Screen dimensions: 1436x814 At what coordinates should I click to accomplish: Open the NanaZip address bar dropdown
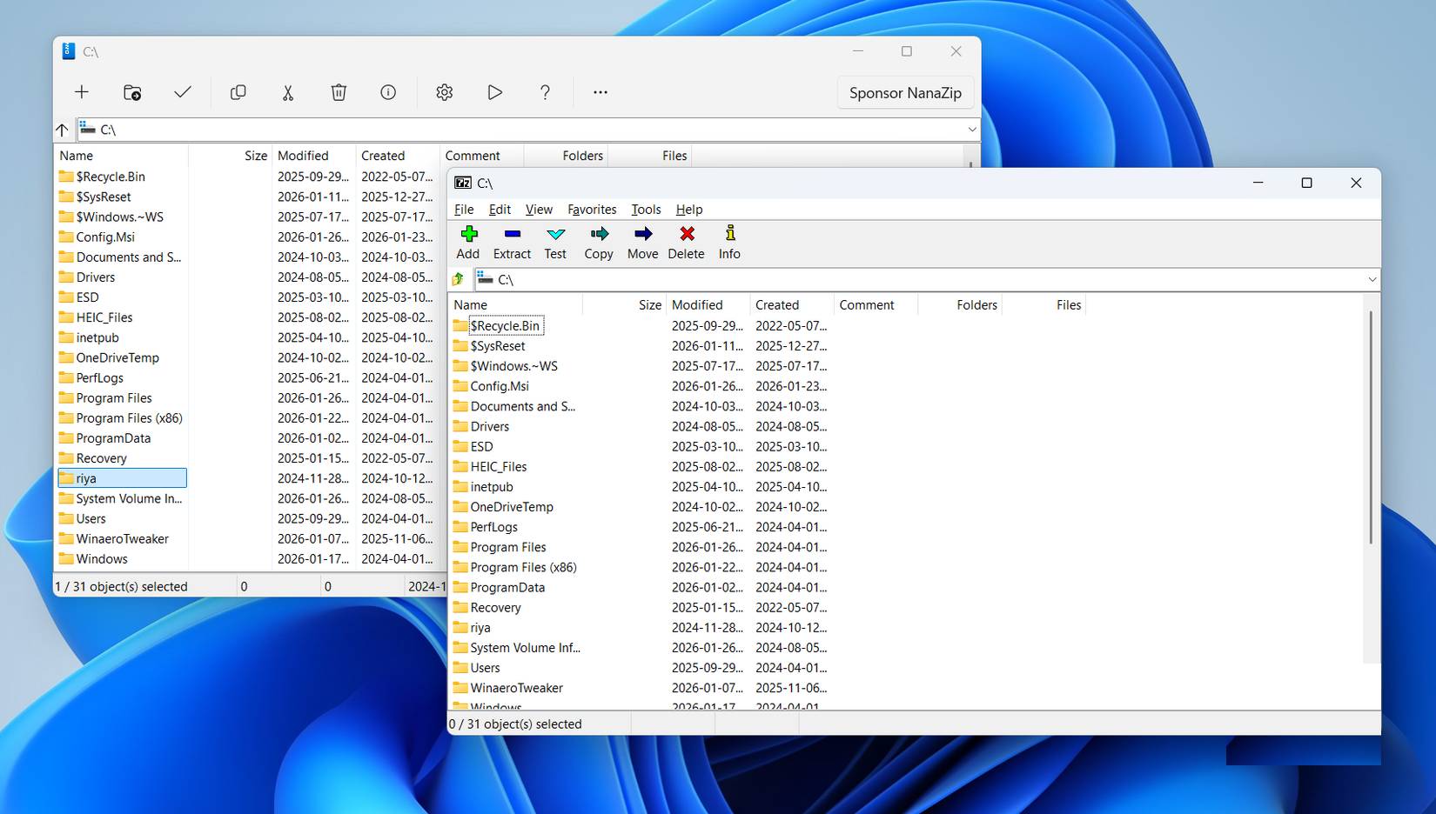pos(972,129)
